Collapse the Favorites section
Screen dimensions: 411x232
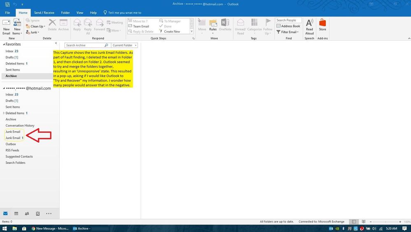click(4, 44)
